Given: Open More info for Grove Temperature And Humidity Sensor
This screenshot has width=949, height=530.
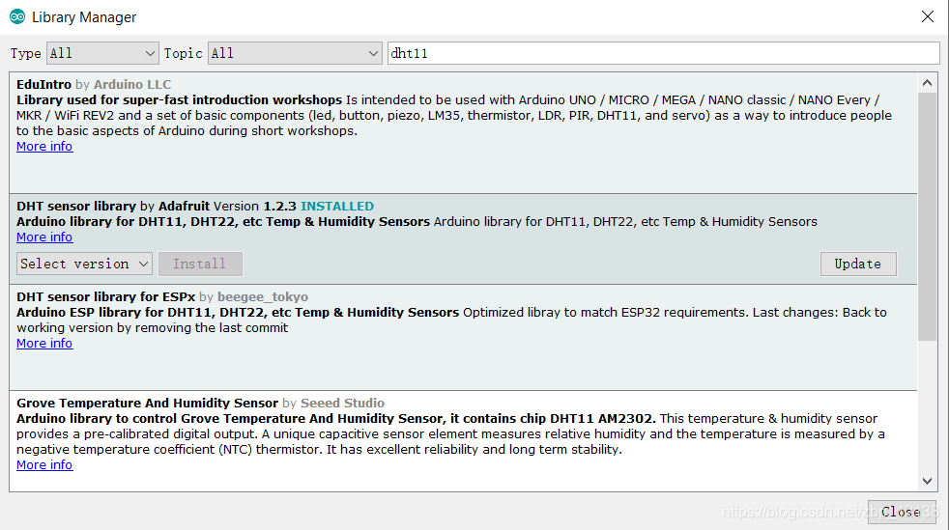Looking at the screenshot, I should 44,464.
